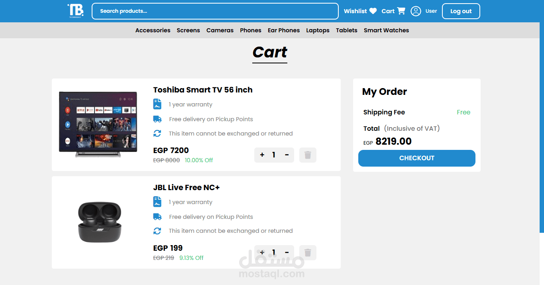This screenshot has height=285, width=544.
Task: Select the 8219.00 order total
Action: point(393,142)
